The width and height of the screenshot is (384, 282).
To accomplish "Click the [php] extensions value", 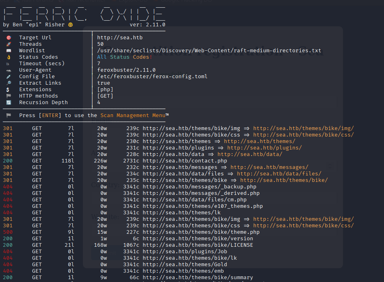I will pos(105,90).
